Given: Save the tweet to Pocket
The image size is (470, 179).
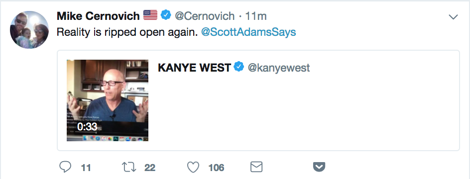Looking at the screenshot, I should pos(319,167).
